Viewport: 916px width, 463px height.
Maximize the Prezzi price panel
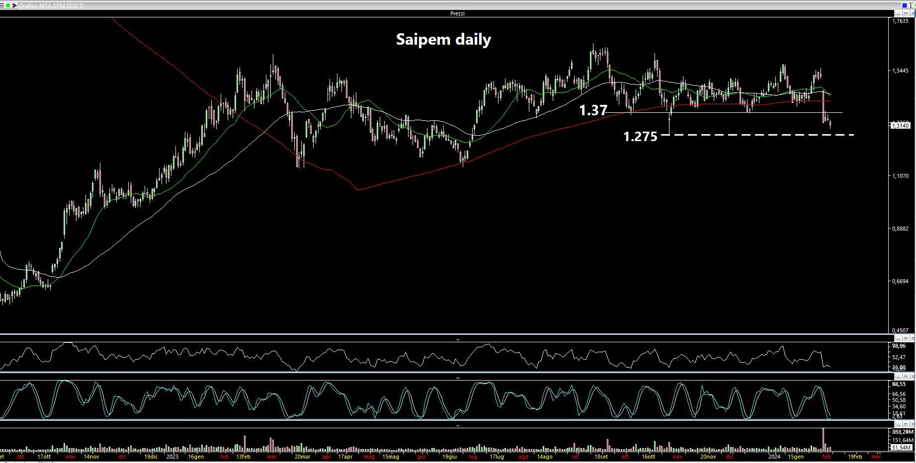[x=906, y=13]
